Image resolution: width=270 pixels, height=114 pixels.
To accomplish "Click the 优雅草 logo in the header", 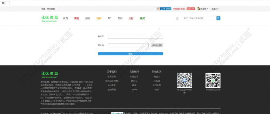I will coord(50,18).
